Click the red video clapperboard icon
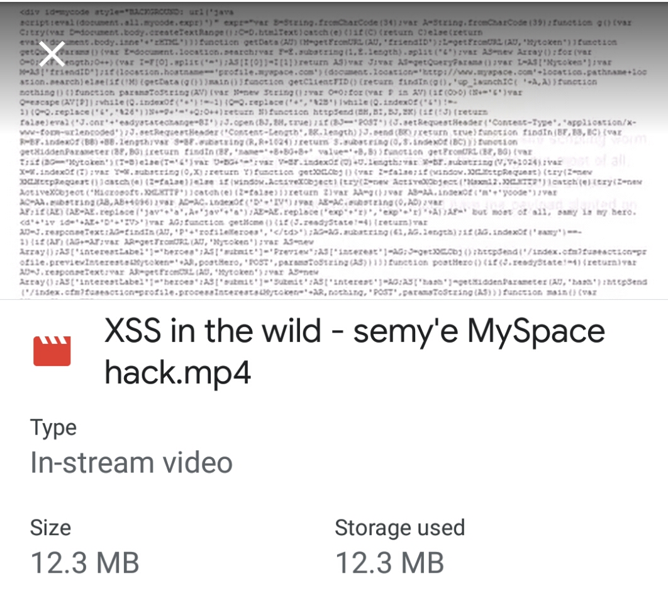Screen dimensions: 668x603 (x=52, y=351)
